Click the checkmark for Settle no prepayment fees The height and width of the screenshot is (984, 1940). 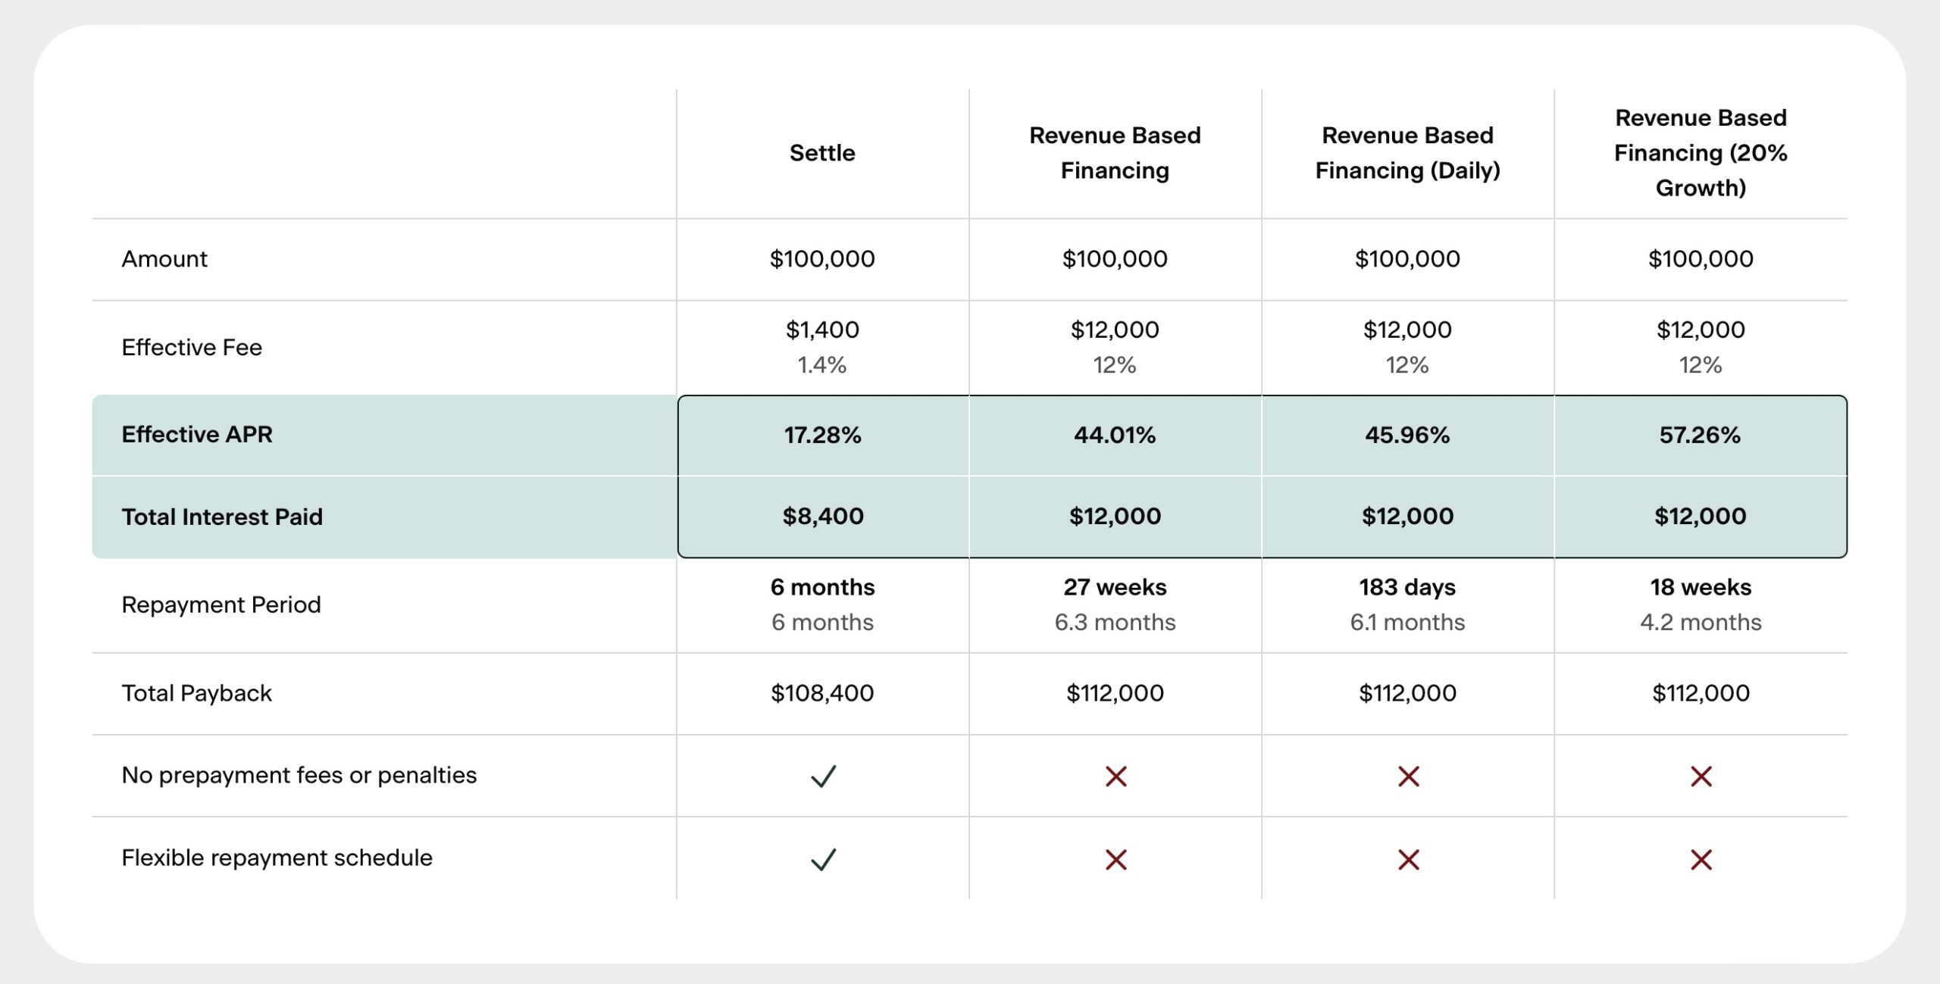point(823,776)
